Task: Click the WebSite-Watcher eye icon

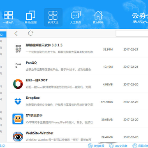Action: click(x=18, y=136)
